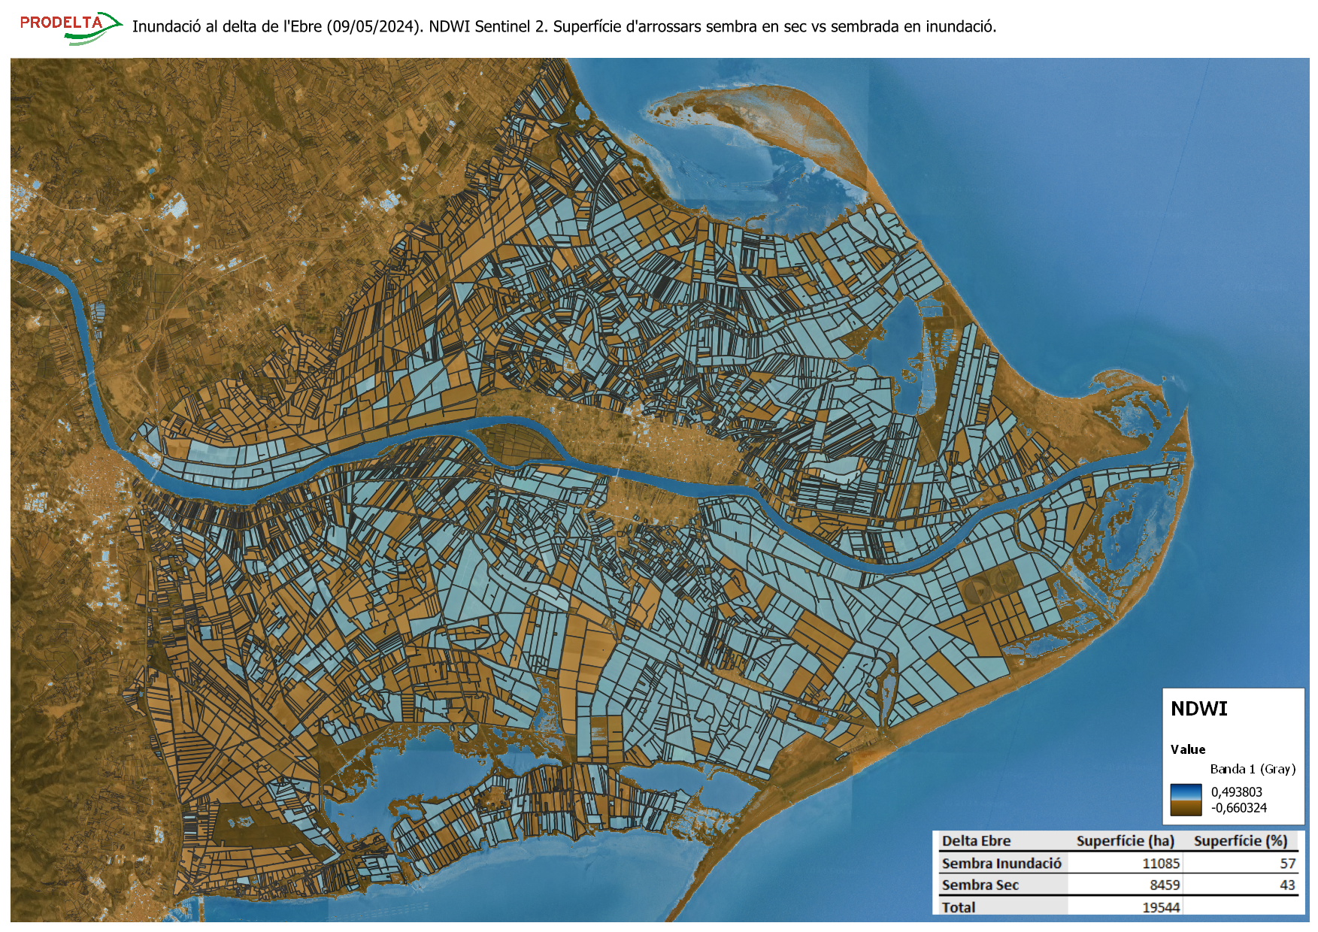Click the NDWI legend heading
This screenshot has height=932, width=1318.
[x=1198, y=709]
